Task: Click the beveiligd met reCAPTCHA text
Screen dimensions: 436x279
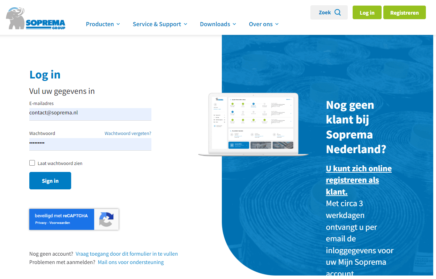Action: tap(61, 216)
